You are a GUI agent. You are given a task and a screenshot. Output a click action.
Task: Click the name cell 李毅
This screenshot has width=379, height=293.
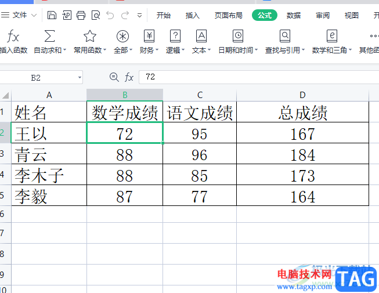point(49,196)
